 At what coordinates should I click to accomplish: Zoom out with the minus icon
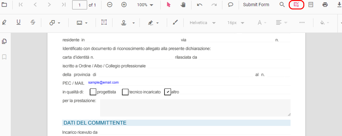110,5
